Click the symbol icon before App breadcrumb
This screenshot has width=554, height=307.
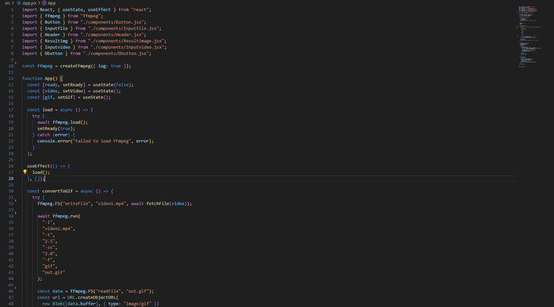(43, 3)
